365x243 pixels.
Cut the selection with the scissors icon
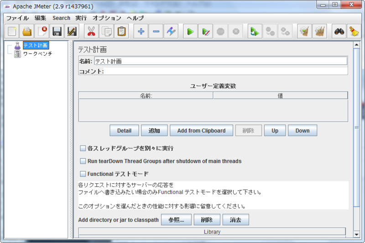click(x=91, y=31)
